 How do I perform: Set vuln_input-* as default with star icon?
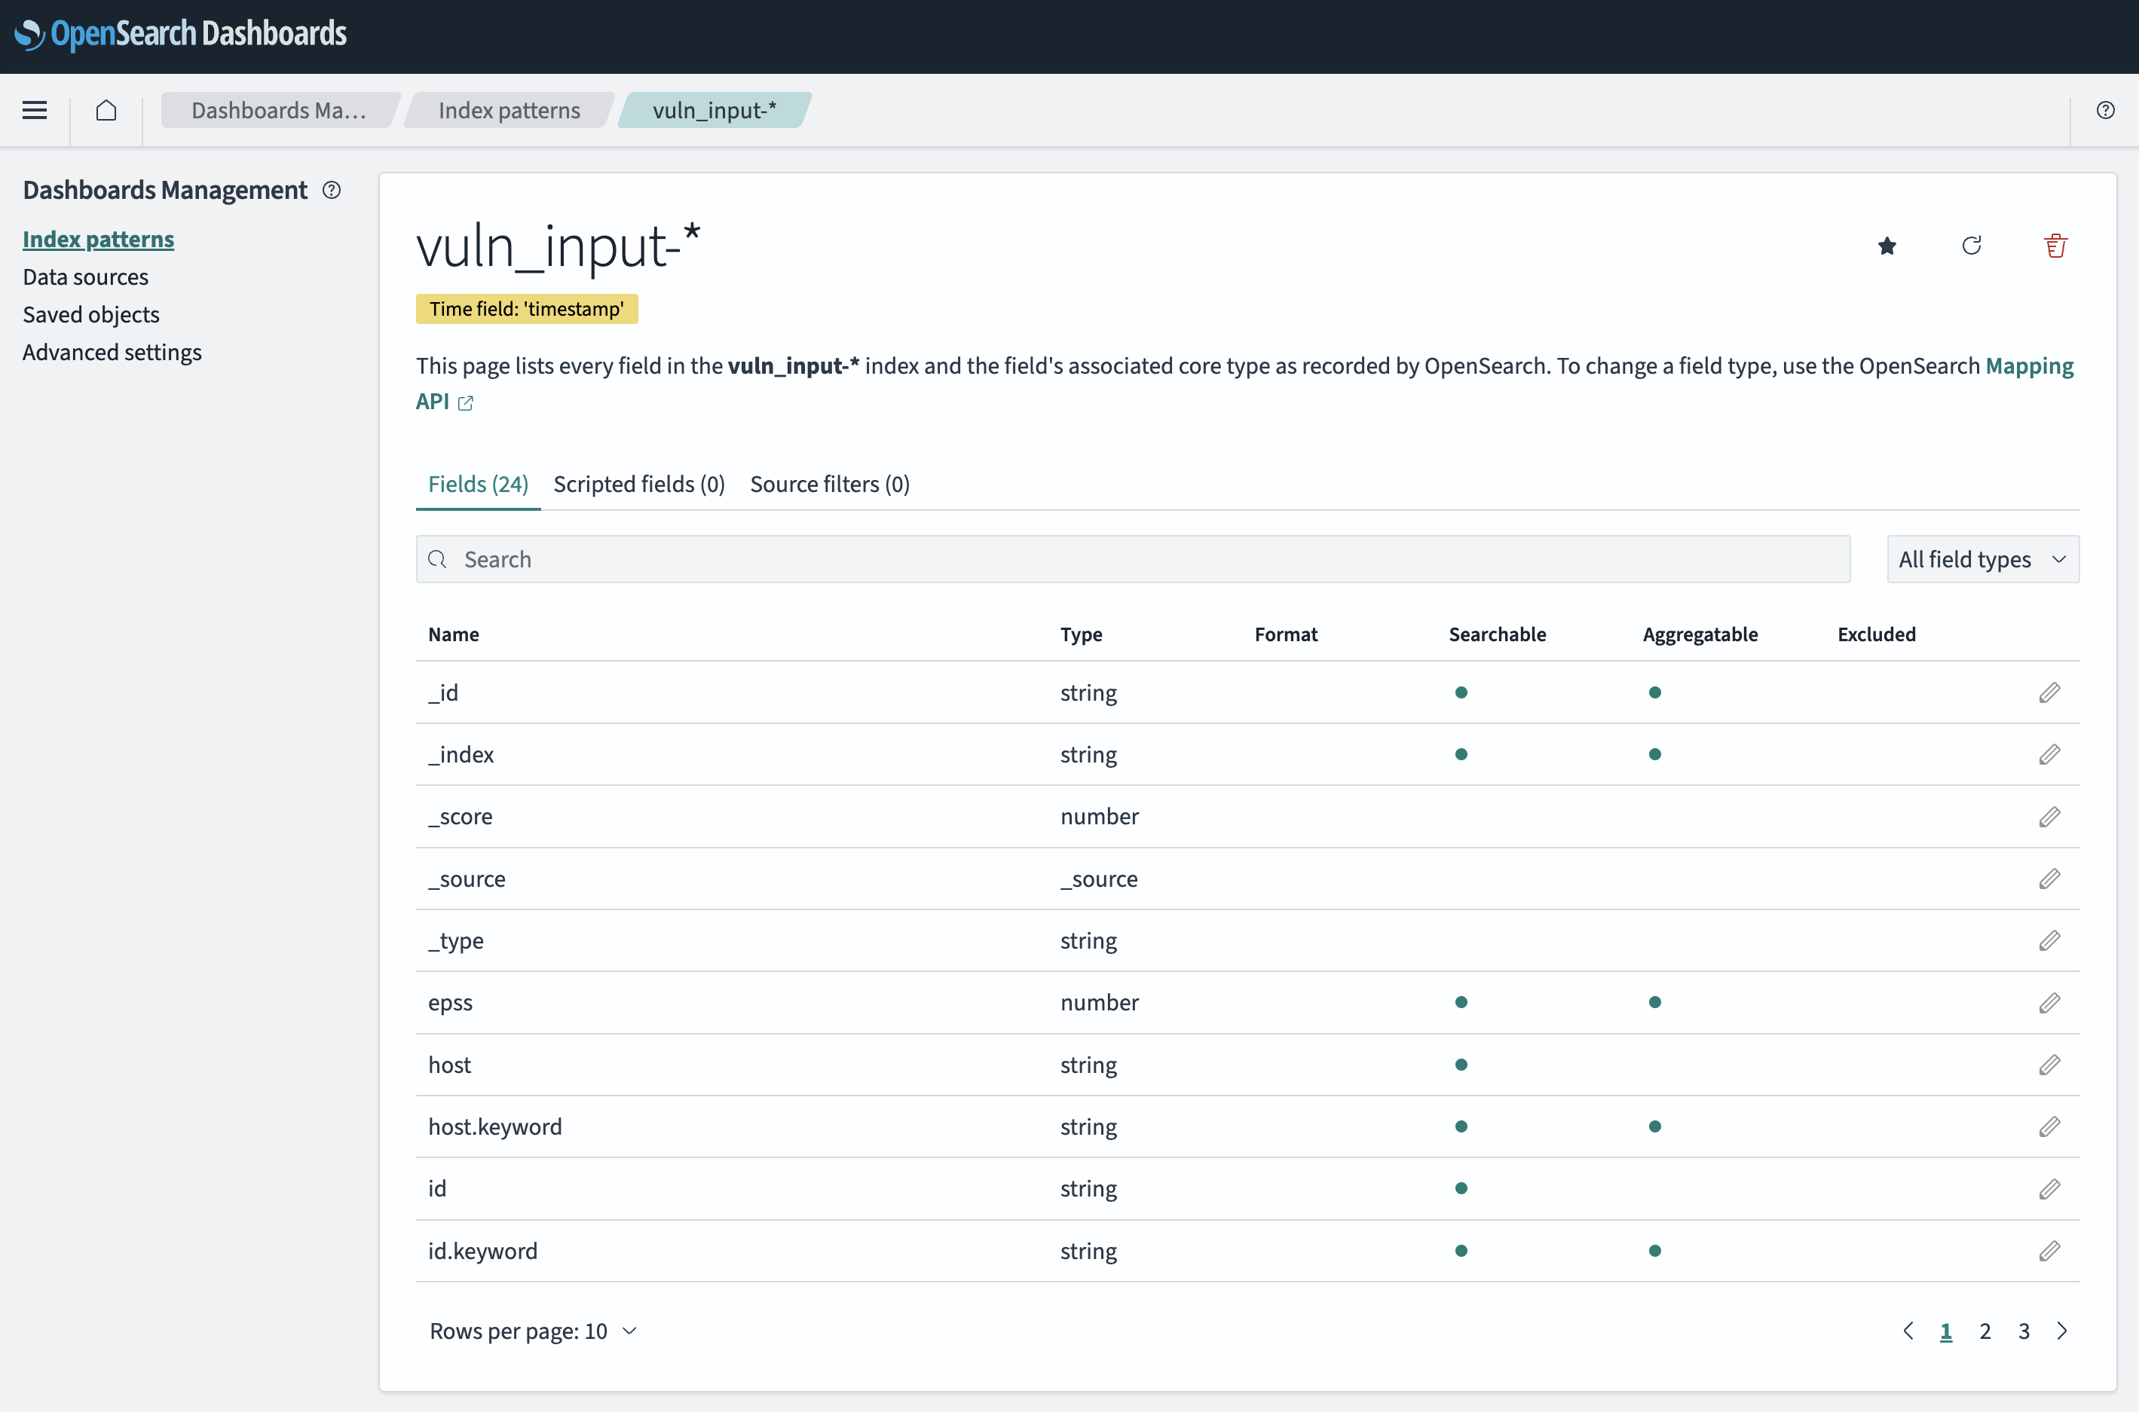[x=1887, y=246]
